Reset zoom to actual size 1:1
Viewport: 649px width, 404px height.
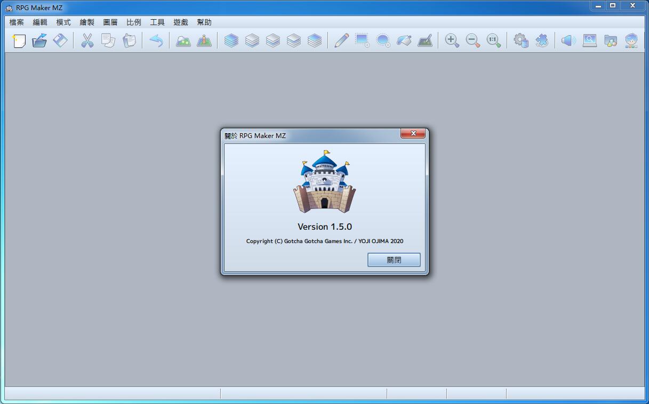(x=494, y=41)
